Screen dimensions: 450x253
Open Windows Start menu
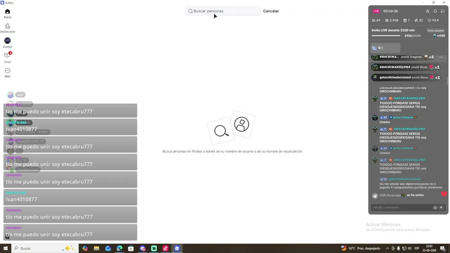coord(6,248)
